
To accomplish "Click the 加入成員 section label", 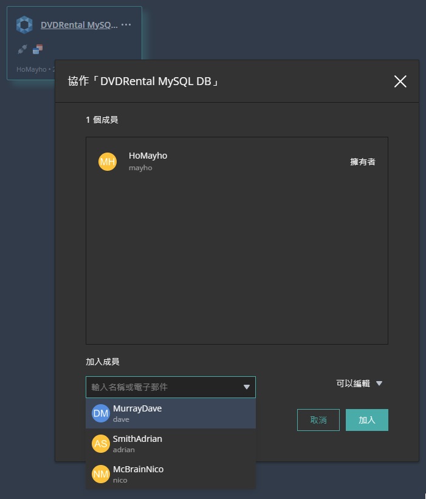I will tap(103, 362).
